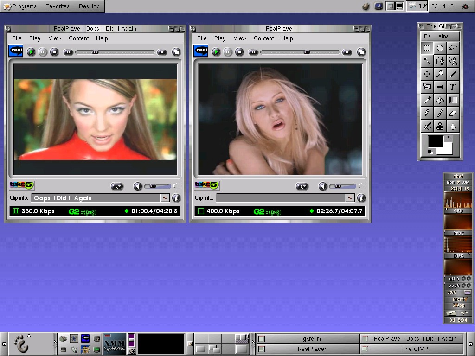Toggle mute in right RealPlayer window

coord(323,186)
